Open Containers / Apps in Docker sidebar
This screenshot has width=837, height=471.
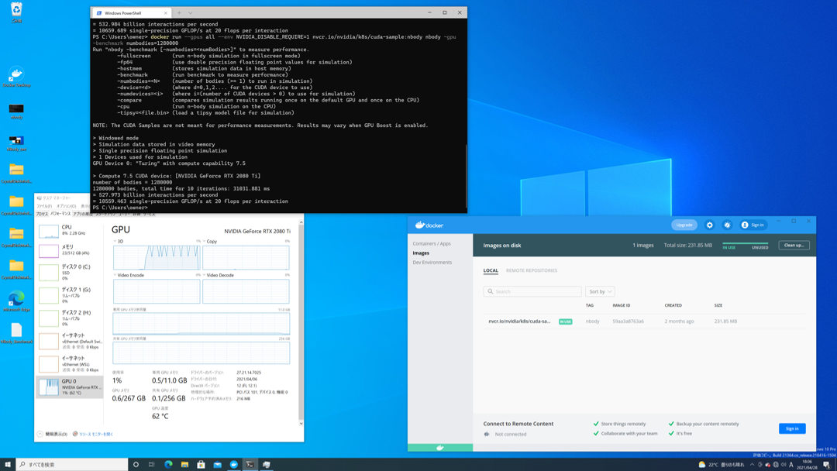point(432,244)
